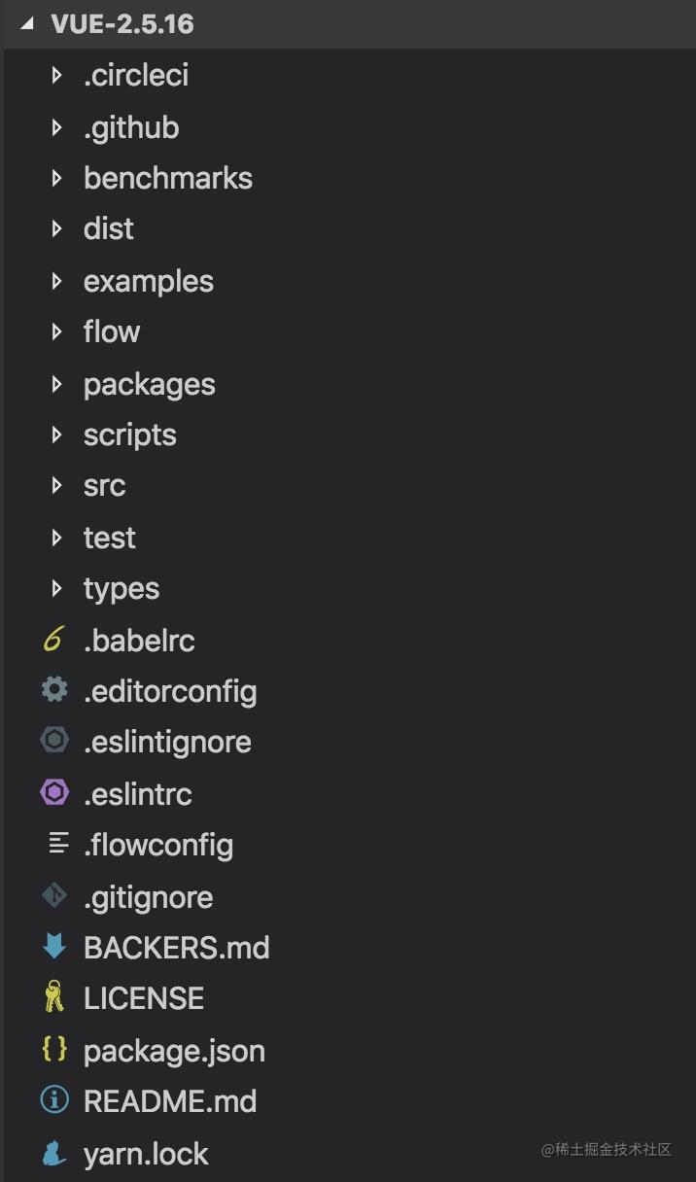Click the curly braces icon for package.json
This screenshot has height=1182, width=696.
click(54, 1050)
